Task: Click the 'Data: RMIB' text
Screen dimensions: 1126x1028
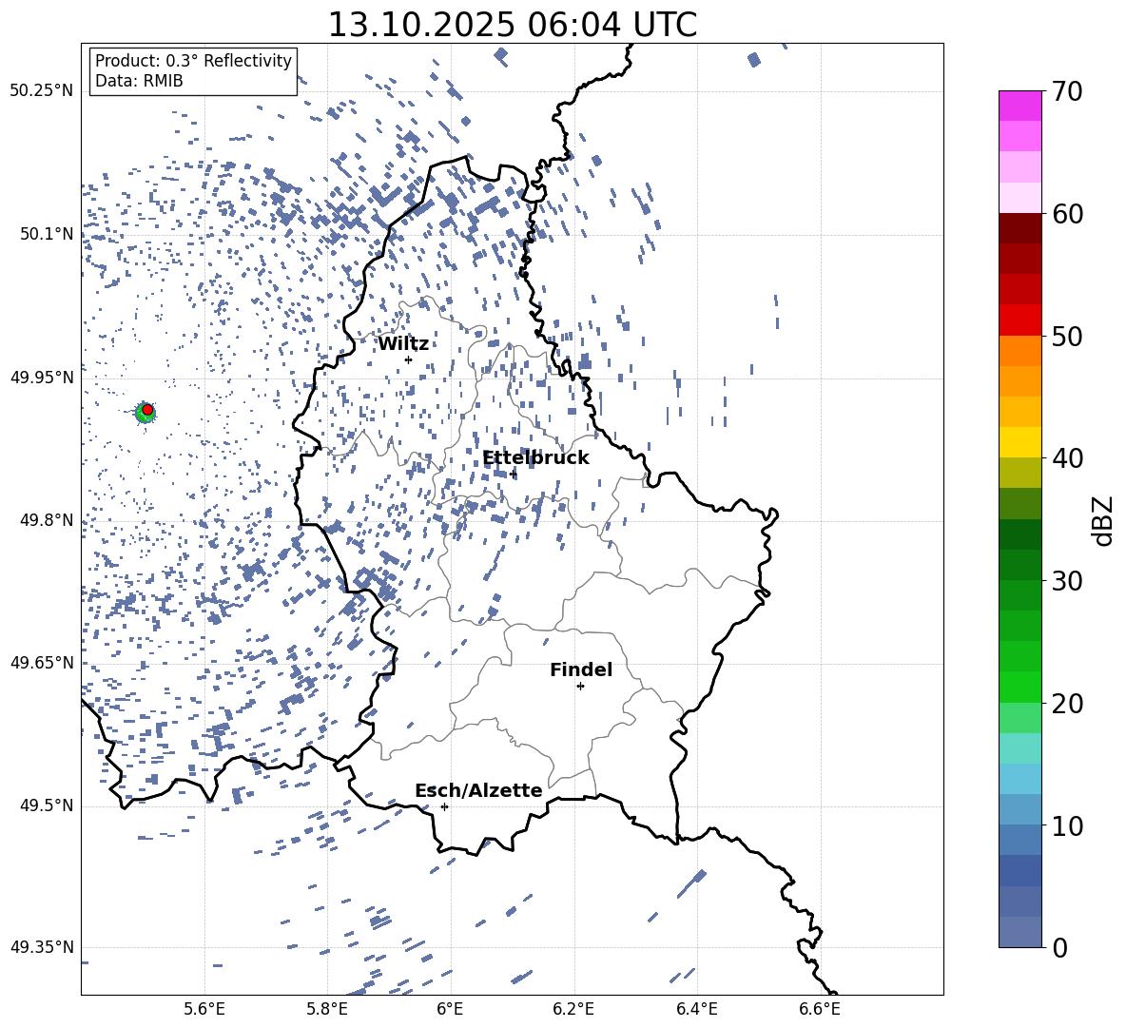Action: (139, 81)
